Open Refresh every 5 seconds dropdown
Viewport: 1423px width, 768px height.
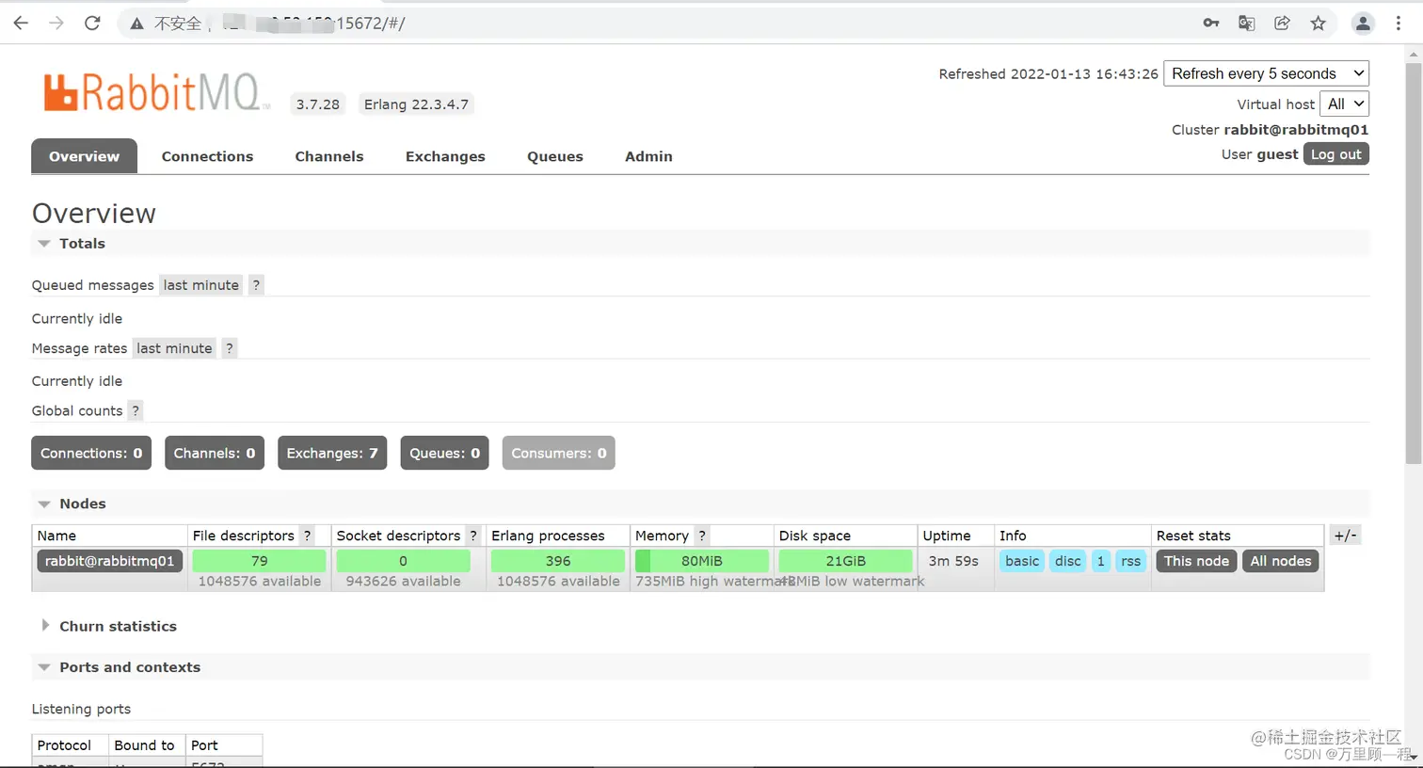coord(1267,73)
